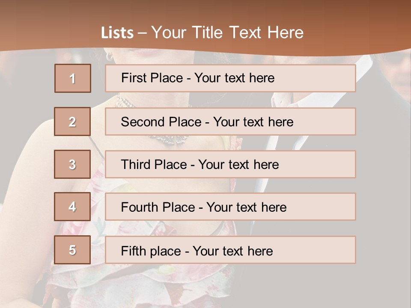
Task: Click the Fifth place text box
Action: click(x=230, y=250)
